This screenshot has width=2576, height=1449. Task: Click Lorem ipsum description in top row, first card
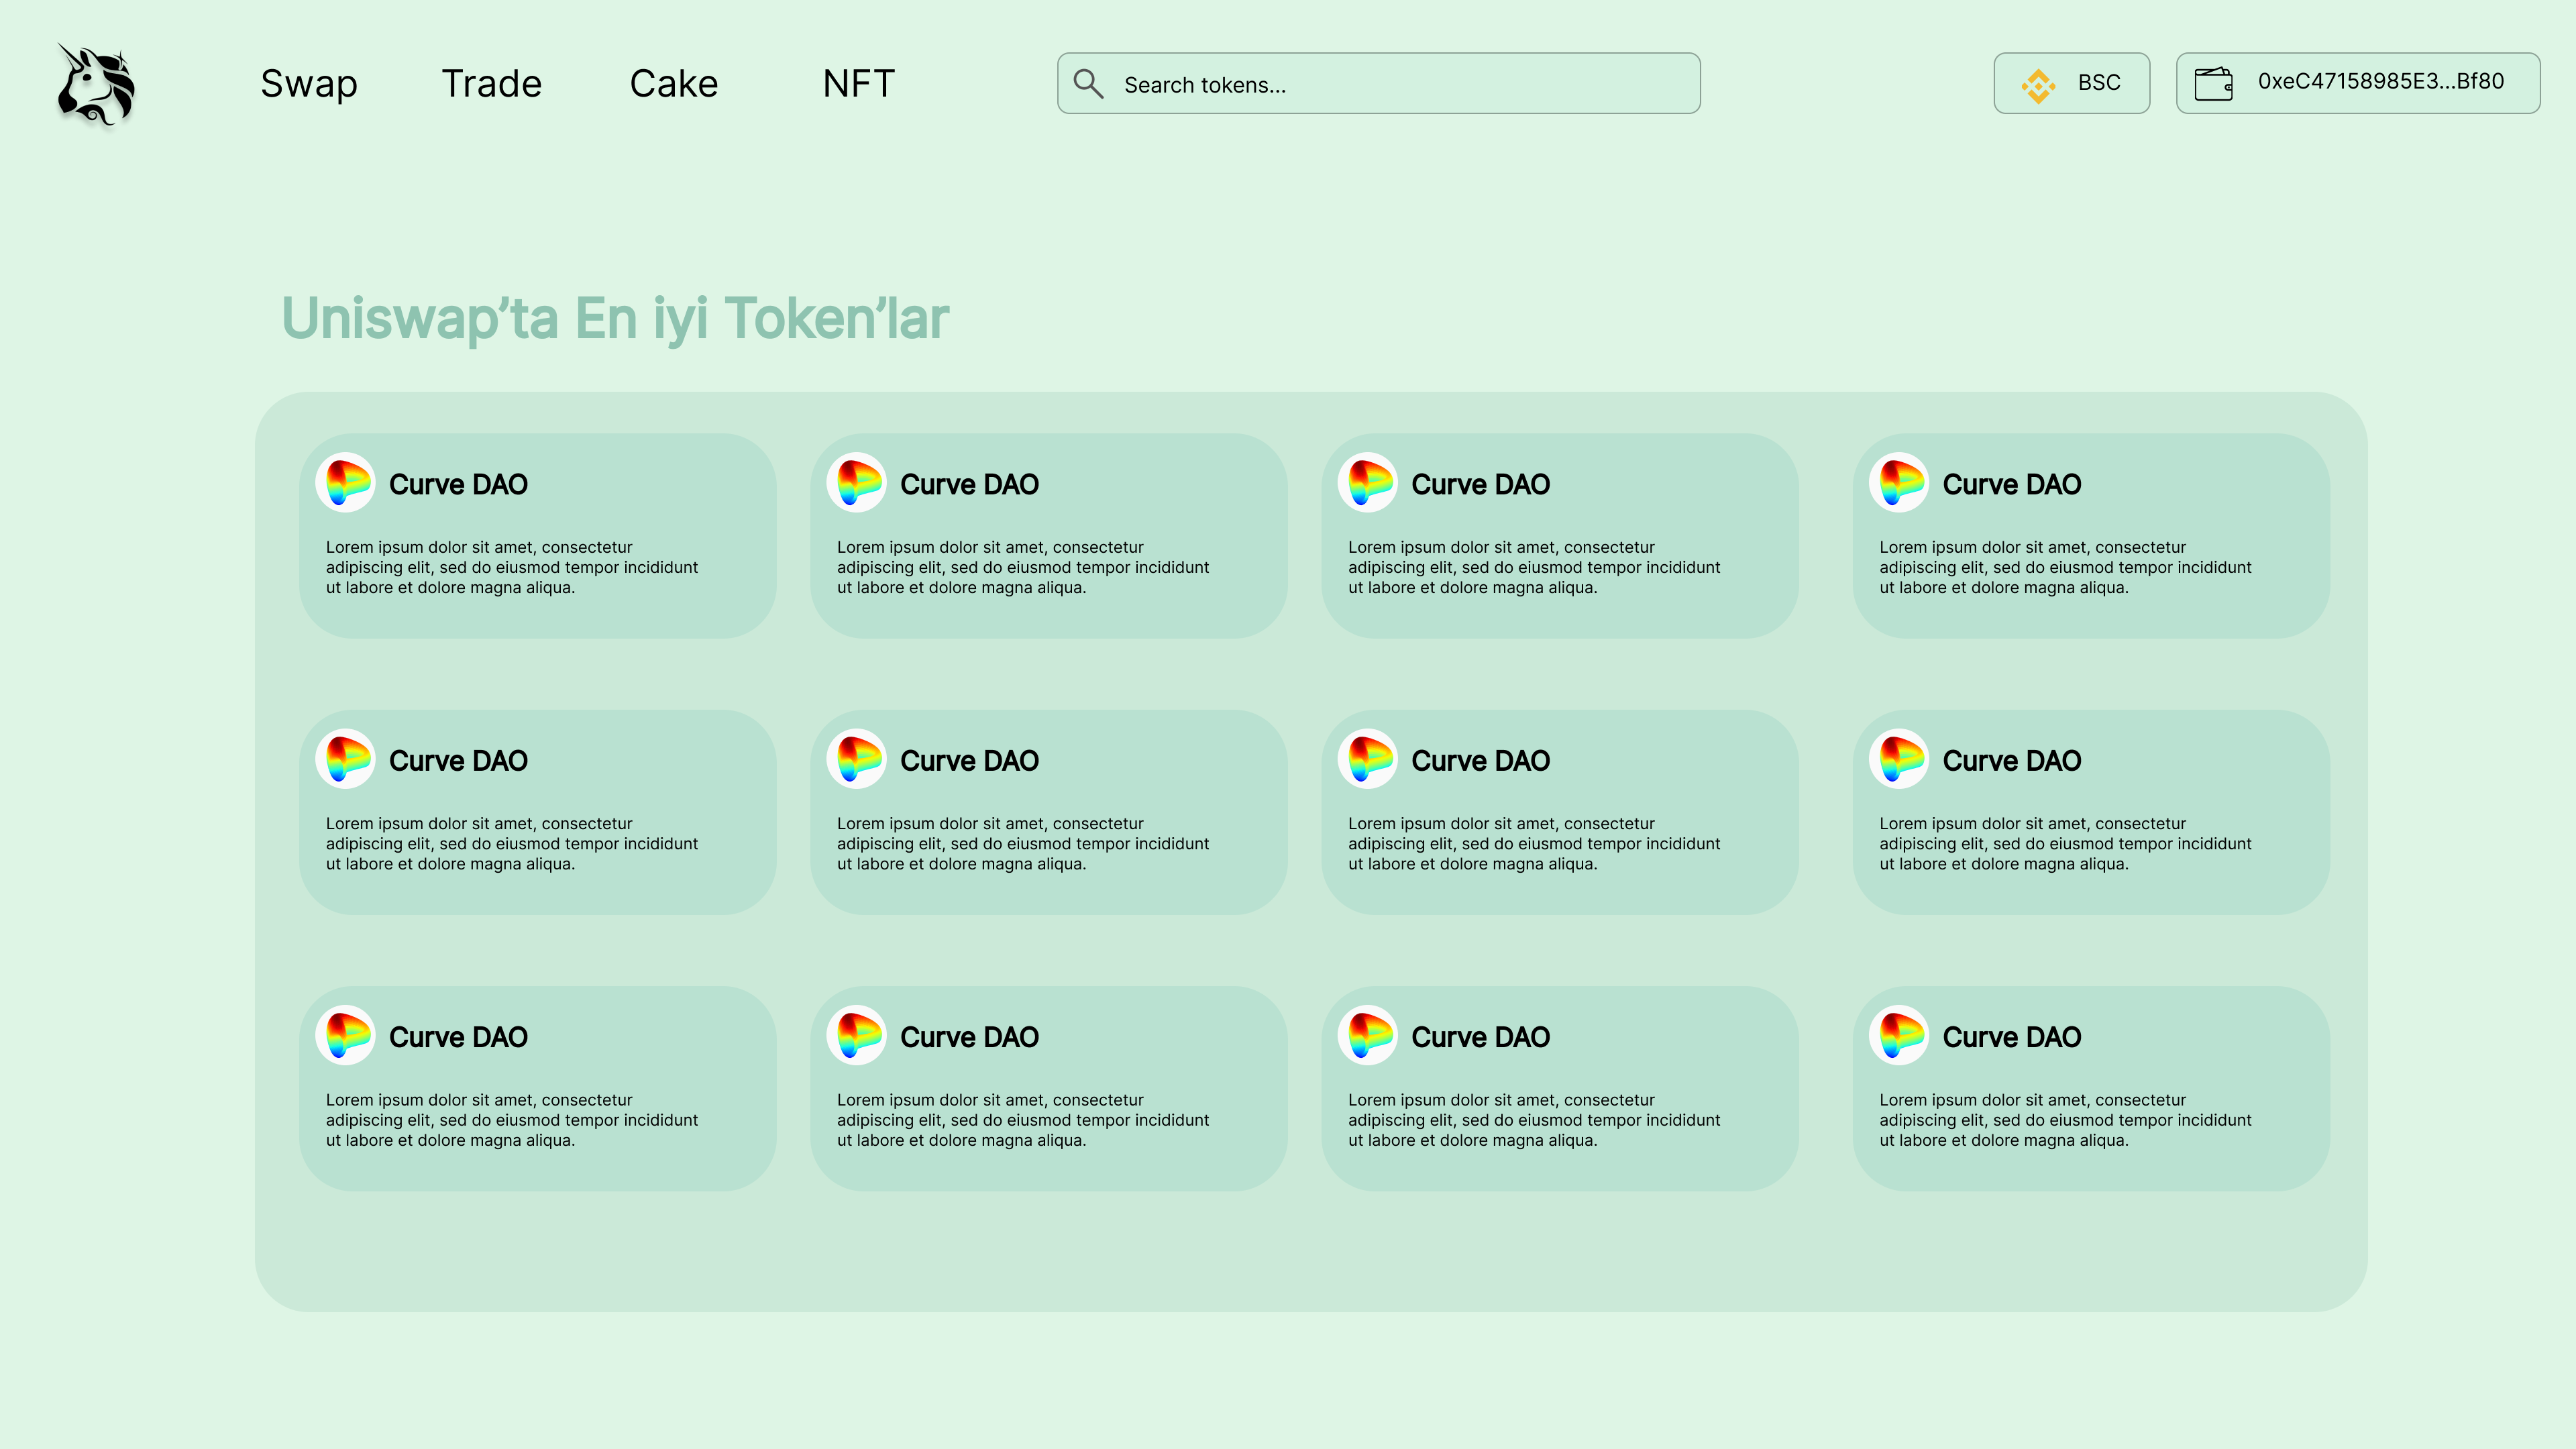[512, 568]
